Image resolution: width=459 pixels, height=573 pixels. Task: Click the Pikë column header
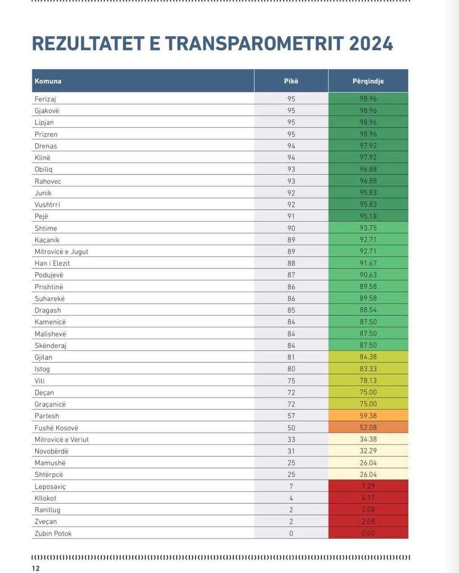291,81
